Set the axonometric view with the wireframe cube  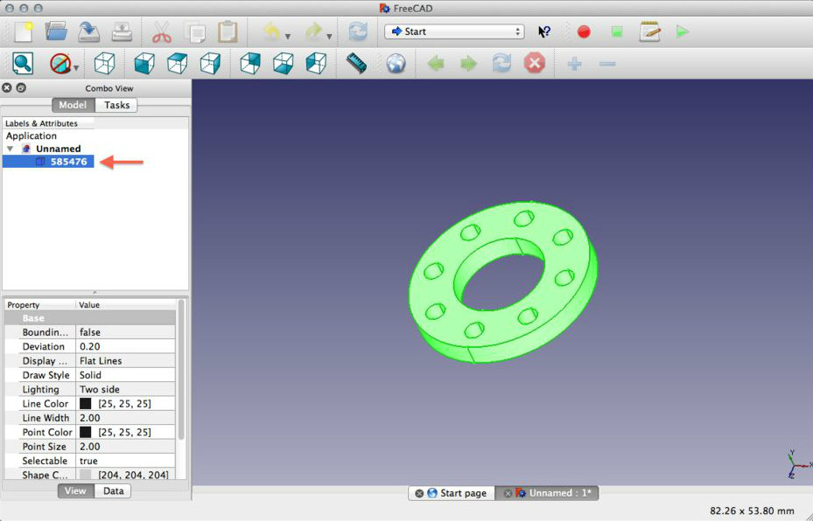tap(105, 64)
